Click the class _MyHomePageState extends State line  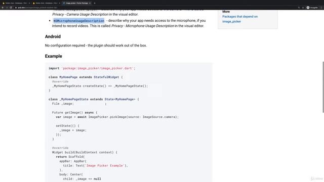coord(94,99)
